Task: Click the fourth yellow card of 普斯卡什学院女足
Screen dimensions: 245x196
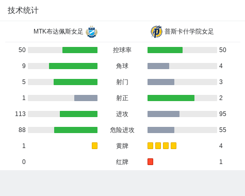Action: 173,145
